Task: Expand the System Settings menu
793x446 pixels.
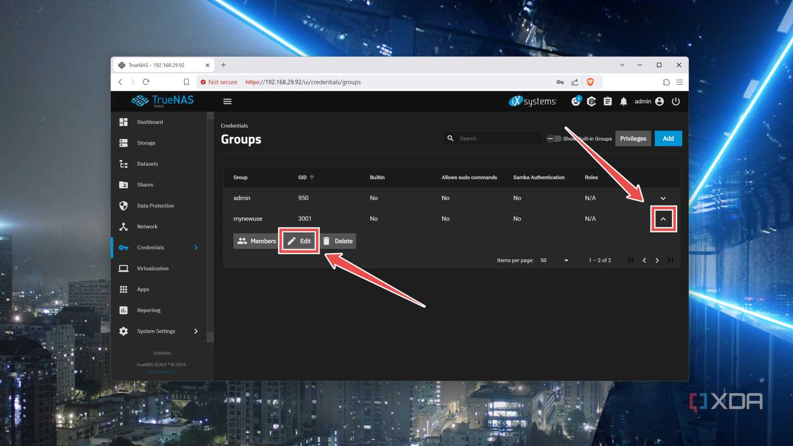Action: point(156,331)
